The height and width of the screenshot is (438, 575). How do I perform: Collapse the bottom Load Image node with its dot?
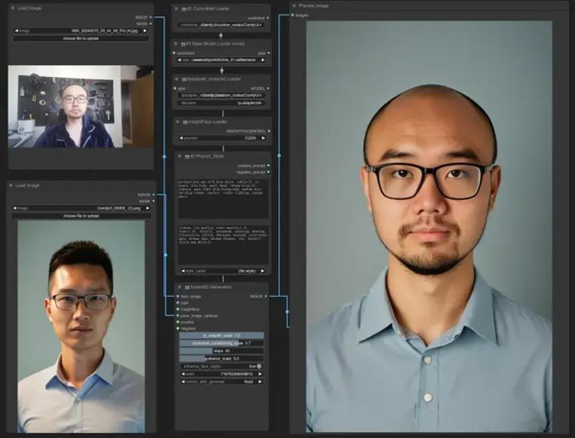click(x=12, y=185)
